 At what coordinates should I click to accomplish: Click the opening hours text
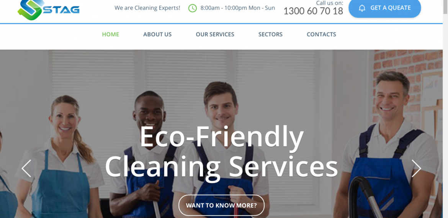238,8
